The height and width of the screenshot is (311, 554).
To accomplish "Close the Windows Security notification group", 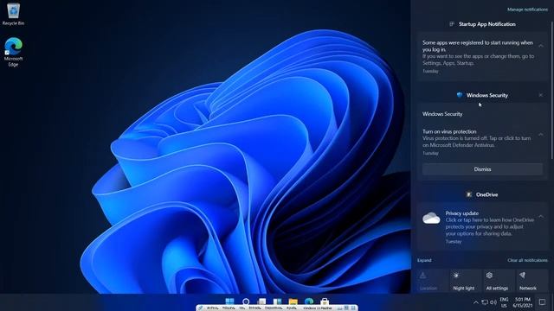I will click(x=540, y=95).
